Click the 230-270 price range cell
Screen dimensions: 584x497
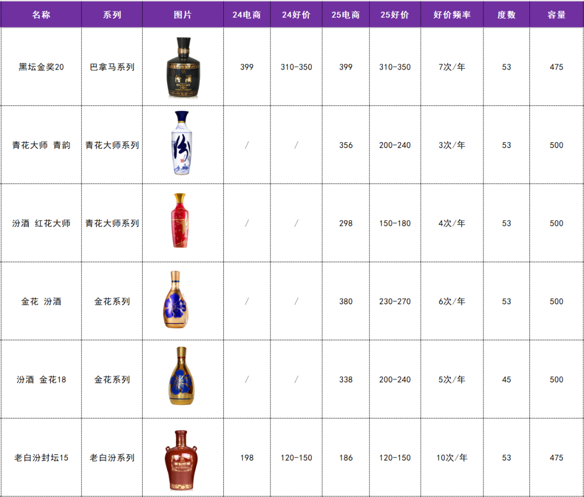click(x=395, y=301)
